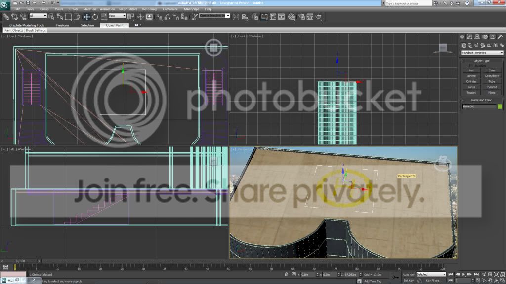Toggle the Auto Key button

click(x=408, y=275)
